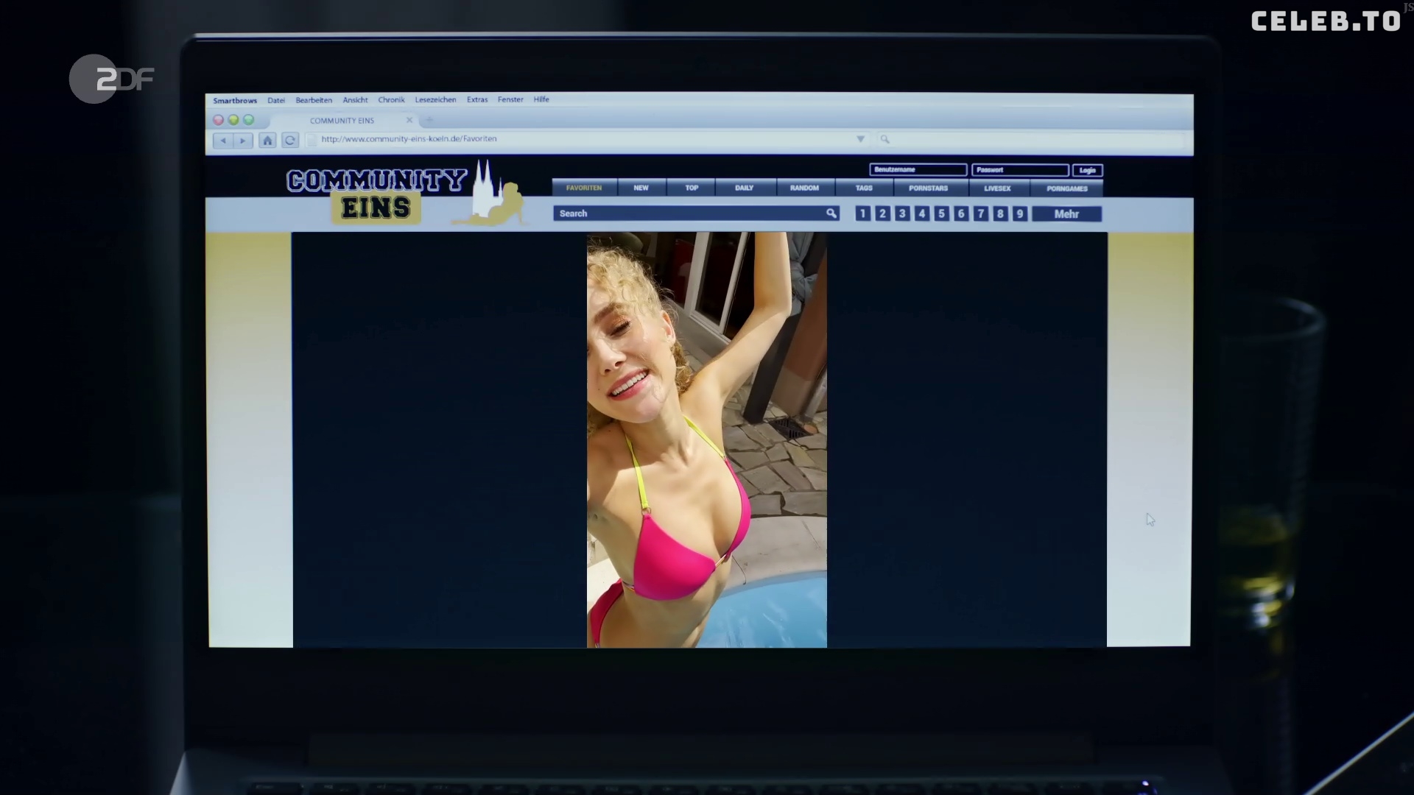This screenshot has height=795, width=1414.
Task: Expand the address bar history dropdown arrow
Action: pyautogui.click(x=860, y=139)
